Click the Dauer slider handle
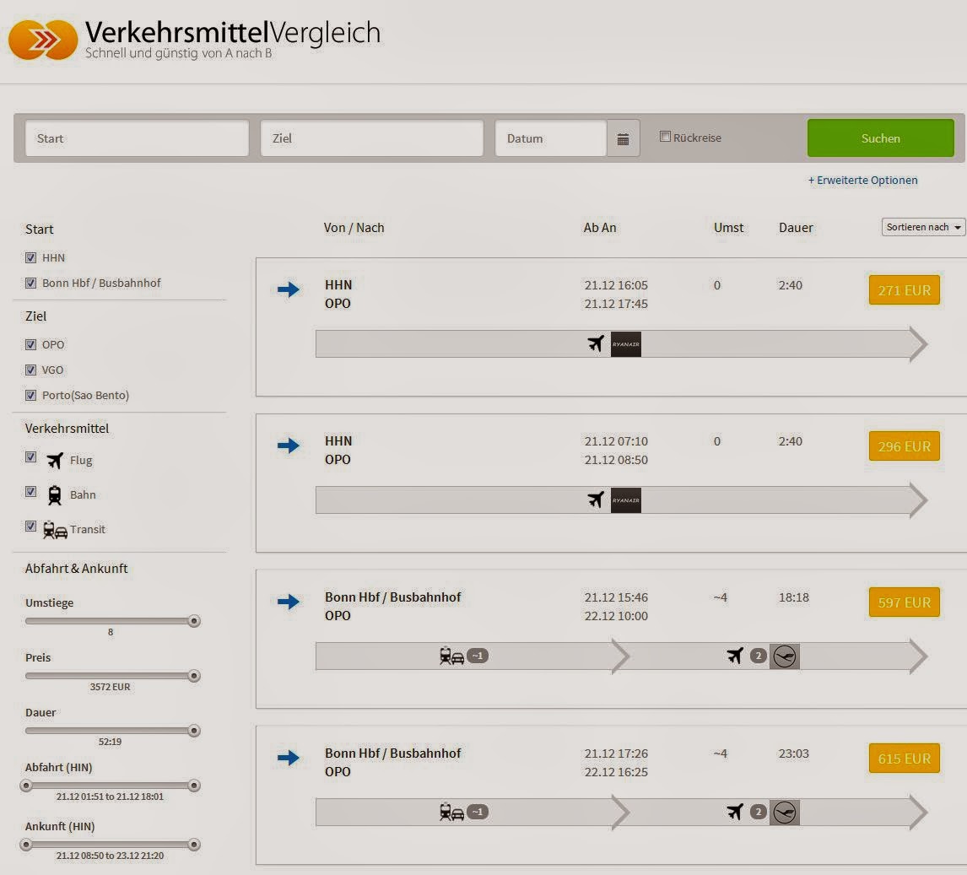This screenshot has width=967, height=875. (x=193, y=731)
